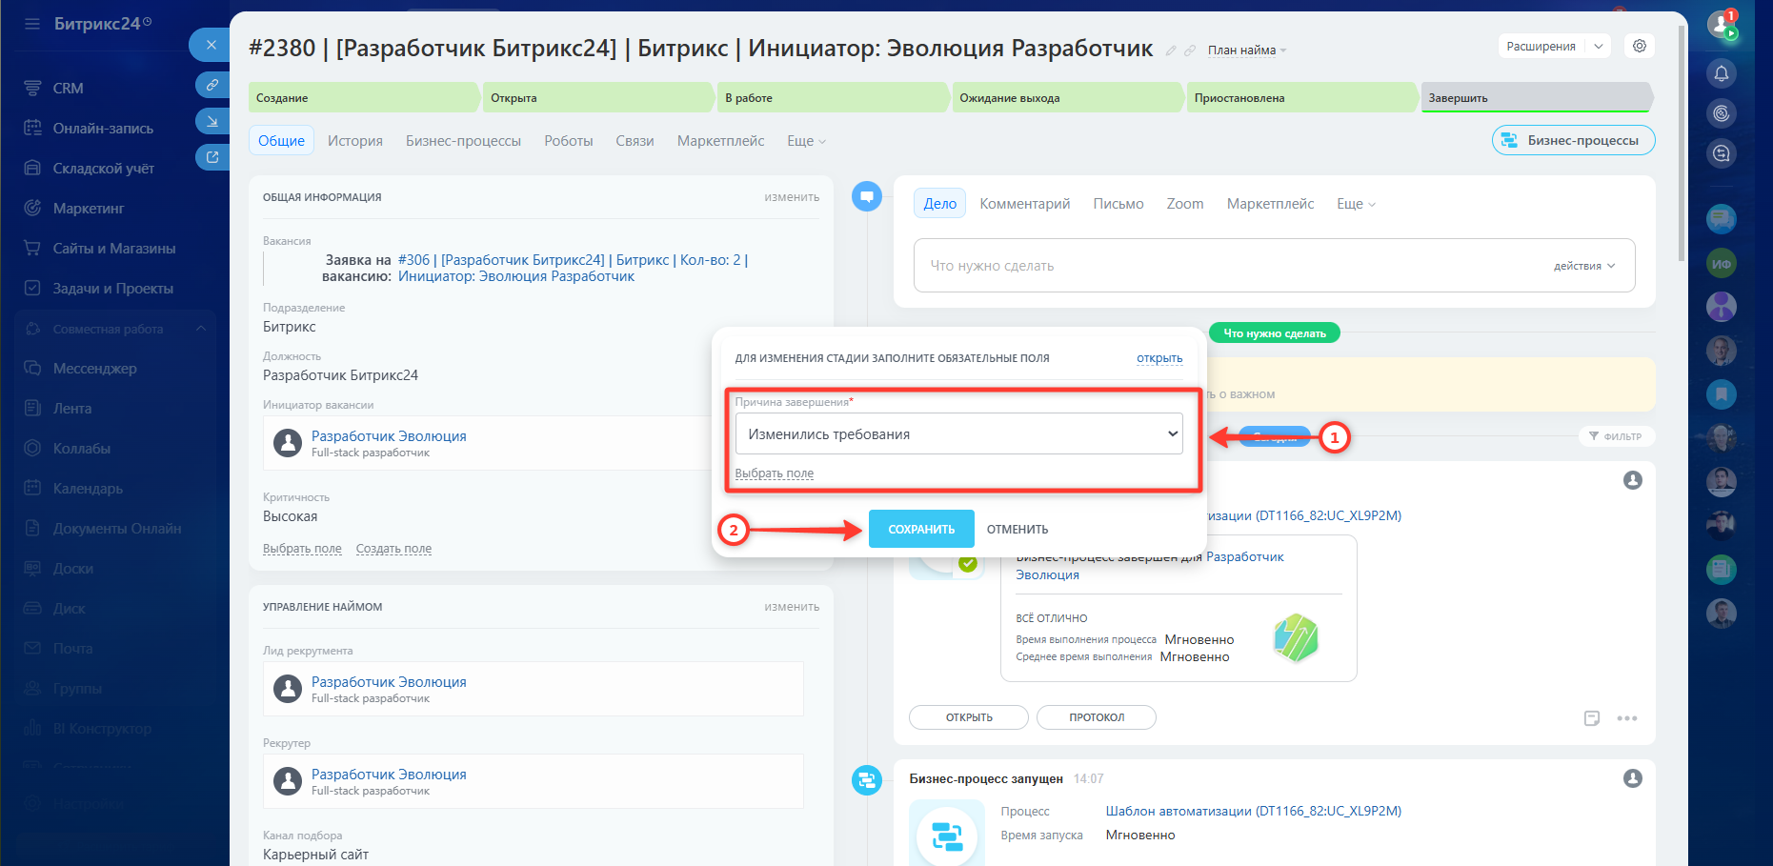
Task: Open card settings gear icon
Action: tap(1640, 46)
